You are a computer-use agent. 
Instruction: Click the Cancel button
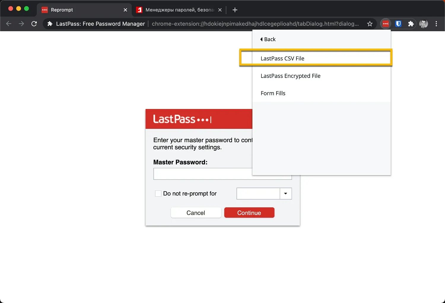(196, 213)
